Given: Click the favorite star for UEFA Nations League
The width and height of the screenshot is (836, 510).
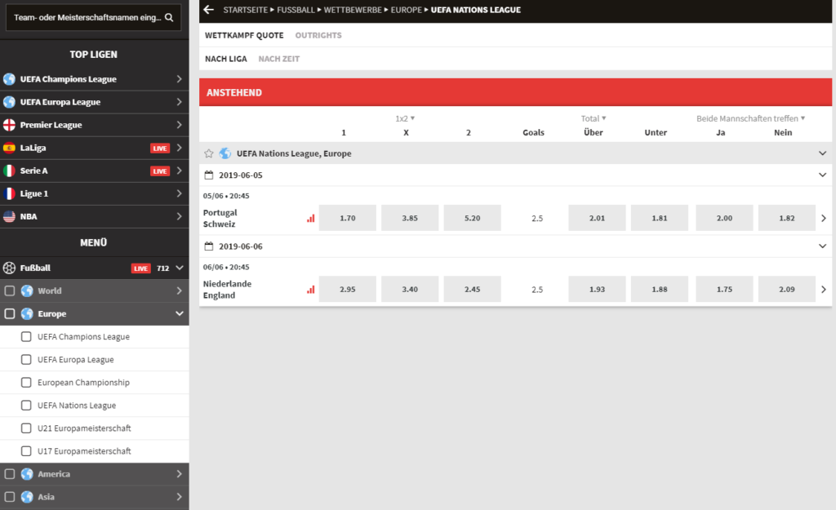Looking at the screenshot, I should 208,153.
